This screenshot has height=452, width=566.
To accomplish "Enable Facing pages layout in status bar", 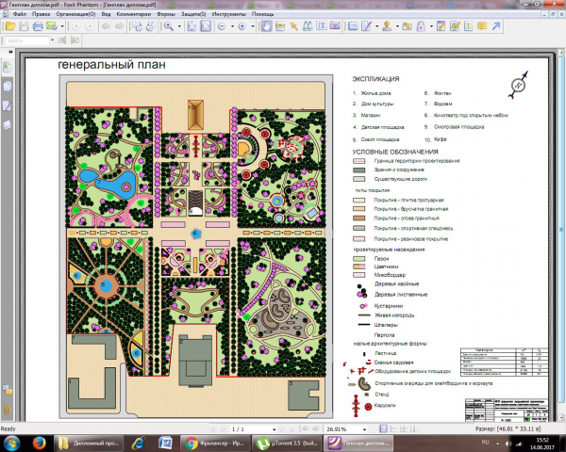I will 404,429.
